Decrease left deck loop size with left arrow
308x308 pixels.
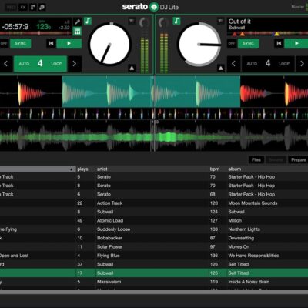[6, 63]
